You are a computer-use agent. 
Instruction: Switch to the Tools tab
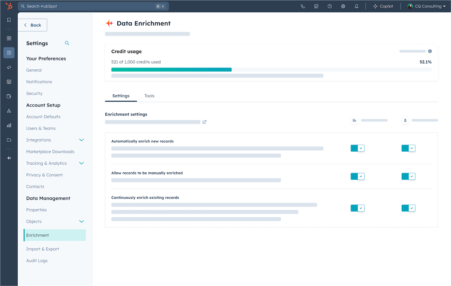click(149, 96)
